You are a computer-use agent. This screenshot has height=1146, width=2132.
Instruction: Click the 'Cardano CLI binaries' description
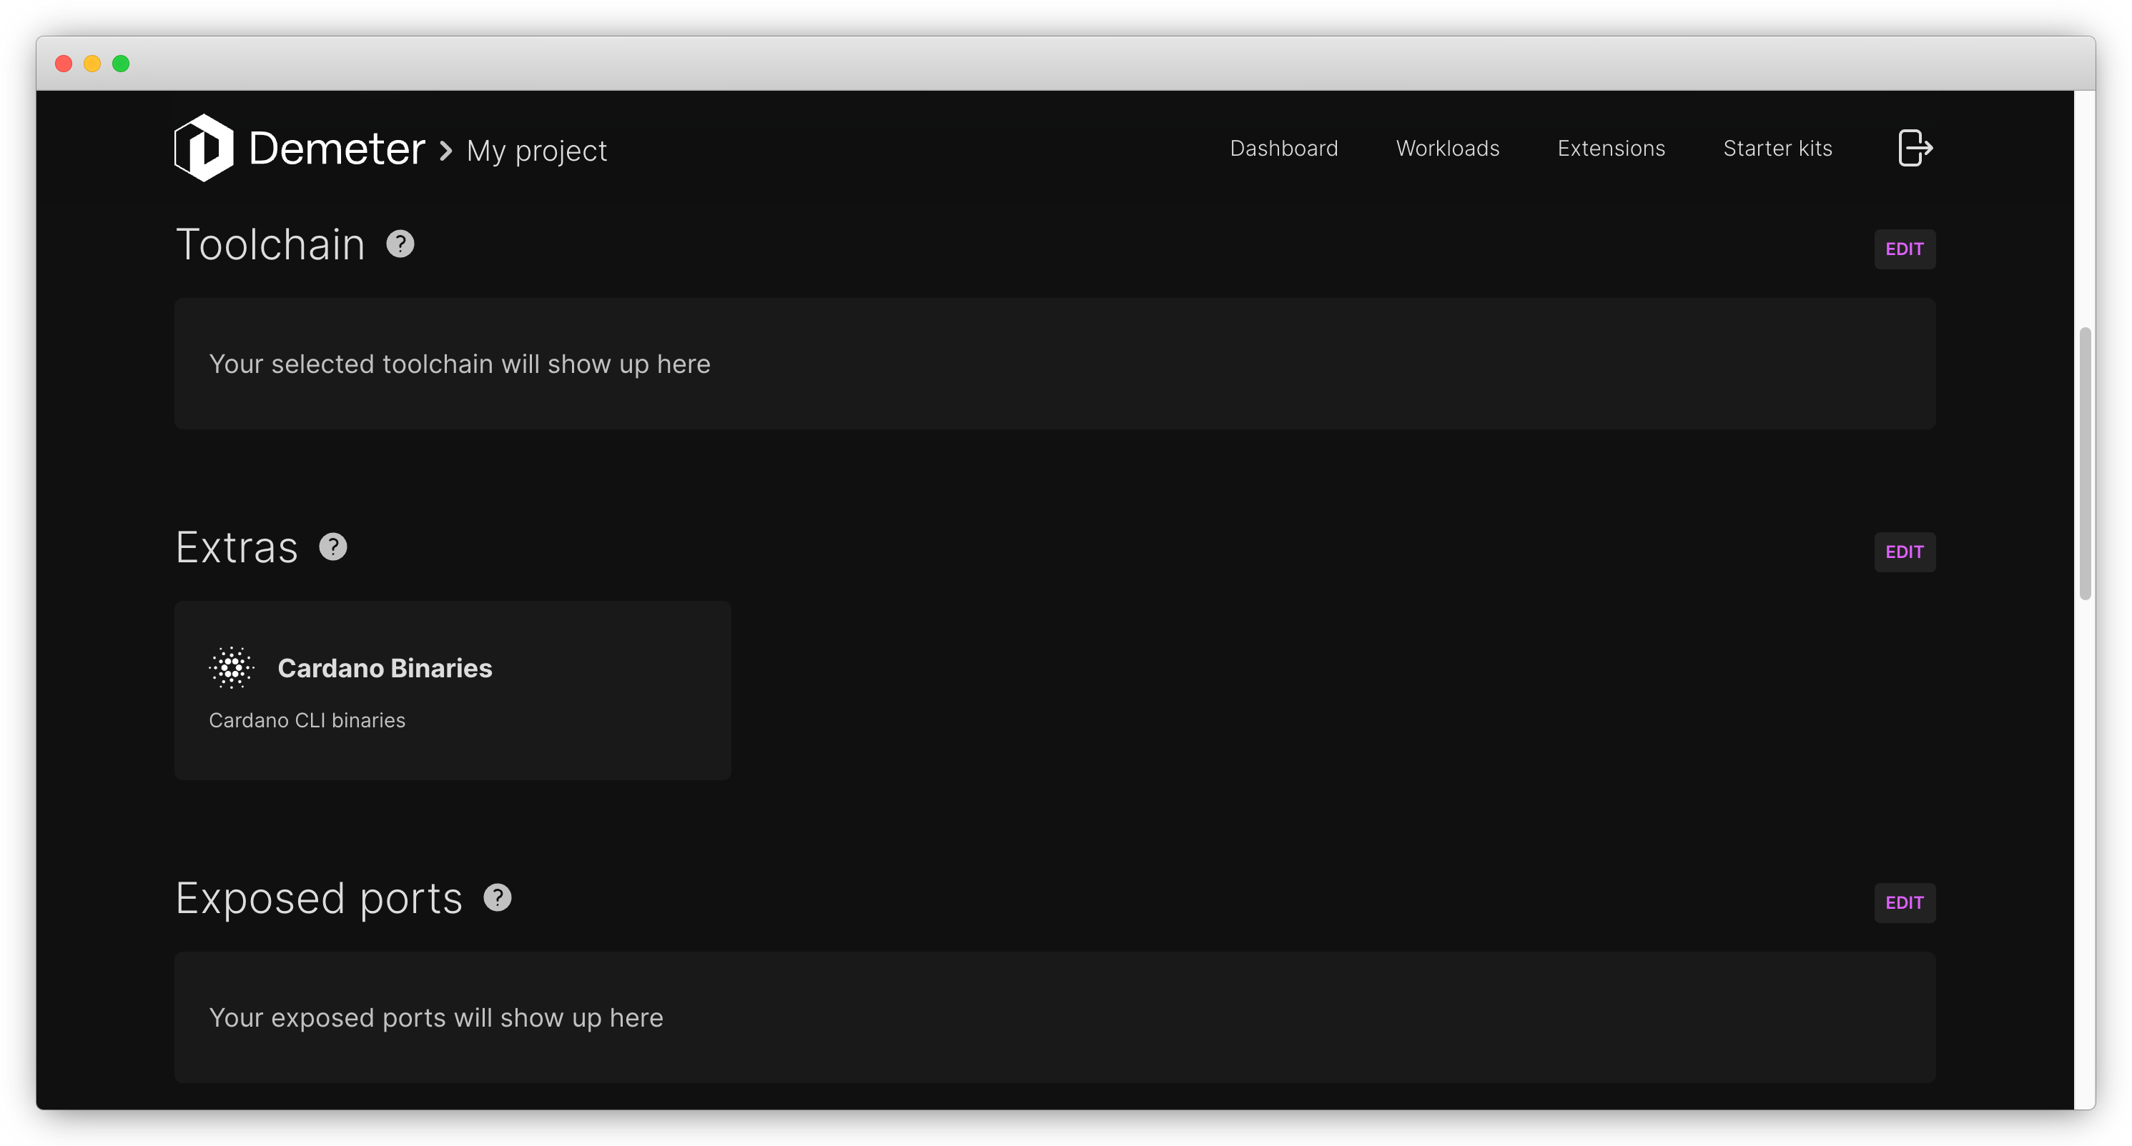point(307,720)
